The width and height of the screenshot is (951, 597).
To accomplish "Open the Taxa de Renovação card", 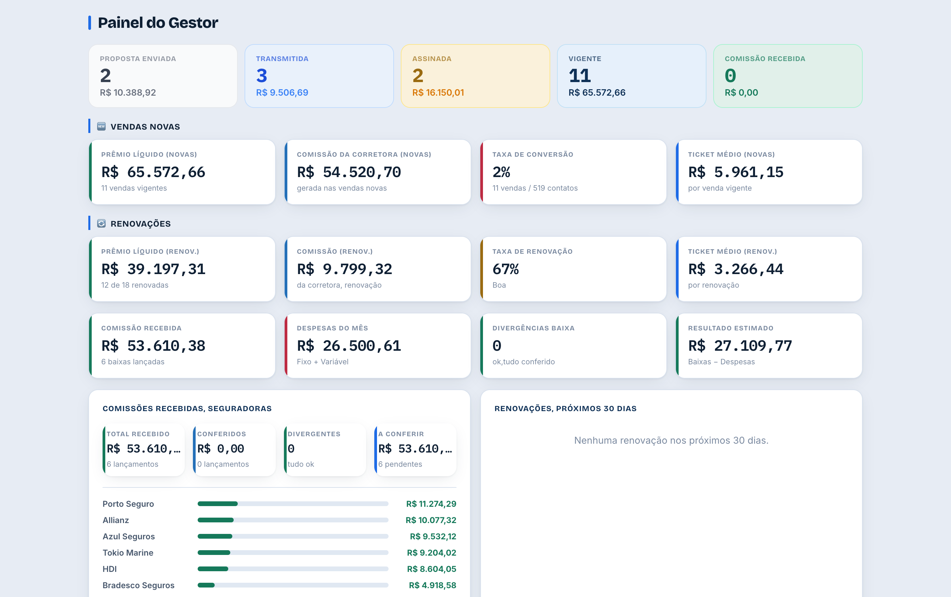I will click(x=573, y=269).
